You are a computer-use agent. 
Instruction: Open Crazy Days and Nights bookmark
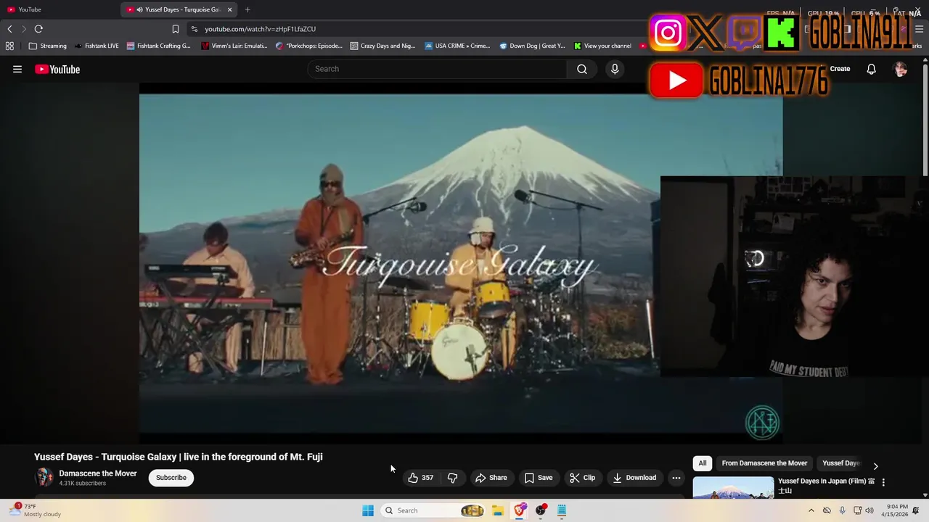point(382,46)
